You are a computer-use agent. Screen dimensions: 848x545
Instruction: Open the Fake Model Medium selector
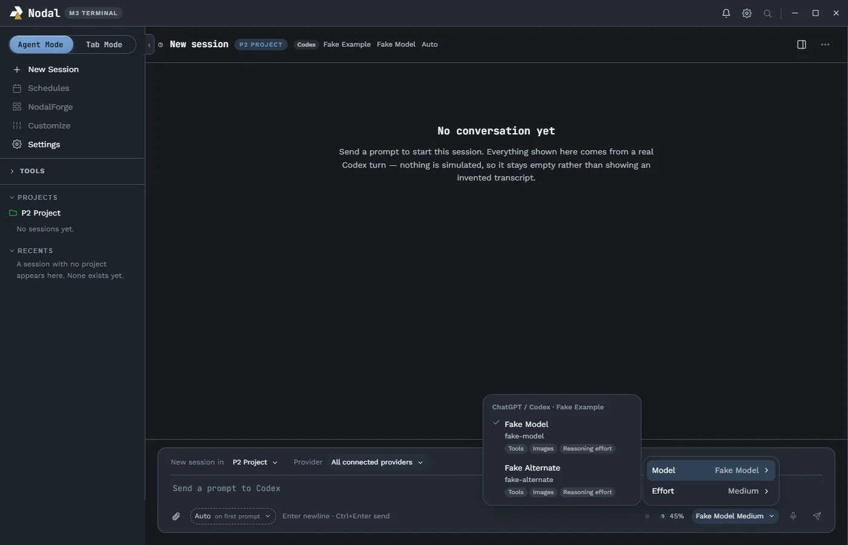(x=735, y=516)
